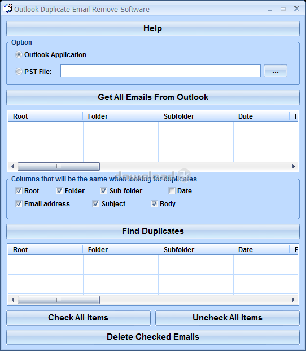This screenshot has height=351, width=306.
Task: Select the Outlook Application radio option
Action: [19, 55]
